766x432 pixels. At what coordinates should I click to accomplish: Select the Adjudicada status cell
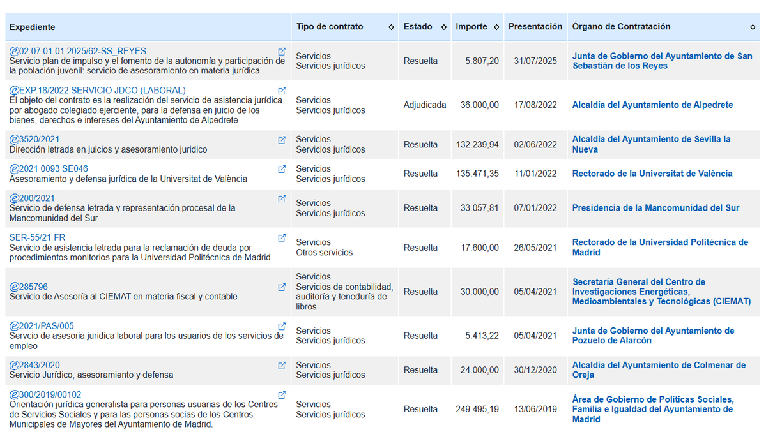pyautogui.click(x=424, y=105)
